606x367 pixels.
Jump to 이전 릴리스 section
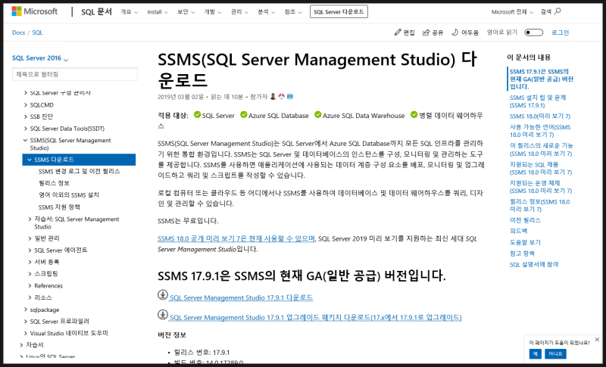[x=525, y=220]
